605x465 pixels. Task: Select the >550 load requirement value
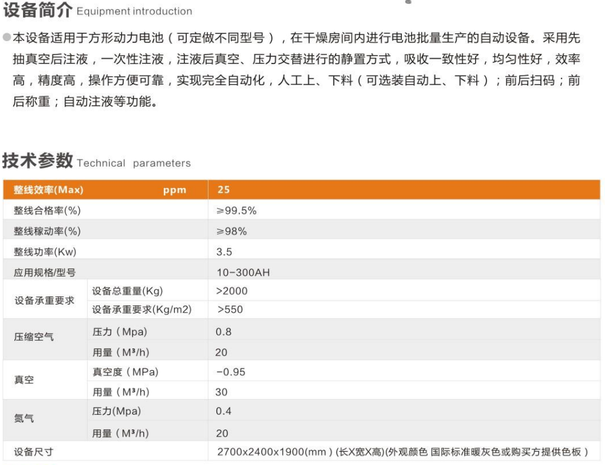tap(231, 310)
